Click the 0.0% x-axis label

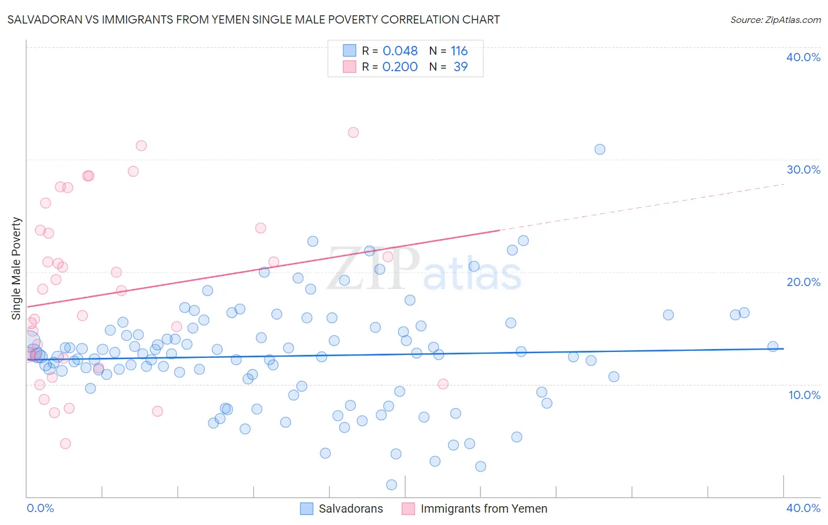tap(41, 508)
